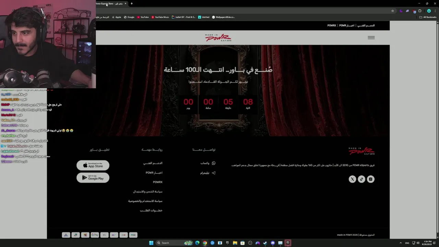Open the Chrome extensions puzzle icon
This screenshot has width=439, height=247.
(x=420, y=11)
